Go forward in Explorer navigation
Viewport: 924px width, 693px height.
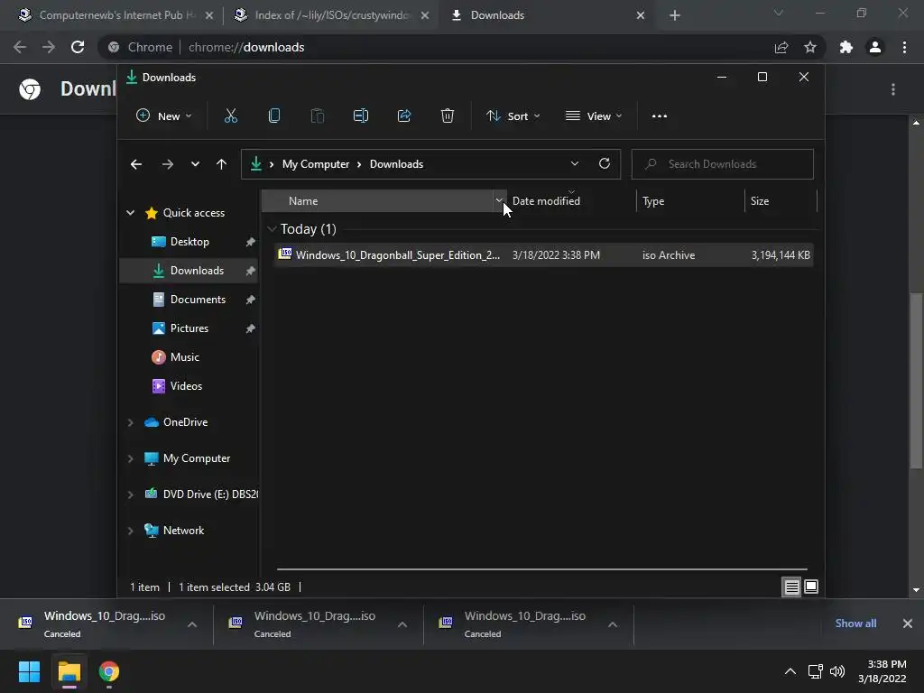(167, 164)
